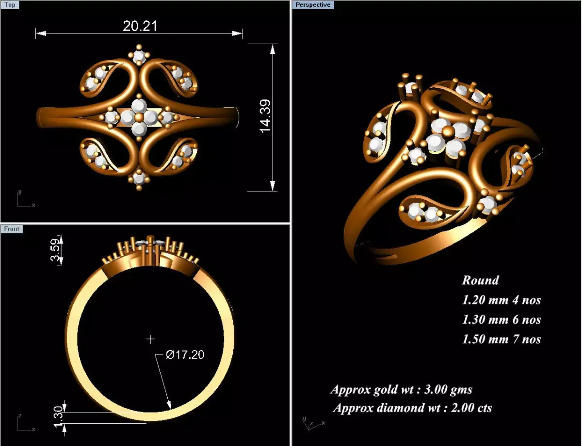Click the ring model in the Top view
Image resolution: width=582 pixels, height=446 pixels.
point(139,116)
